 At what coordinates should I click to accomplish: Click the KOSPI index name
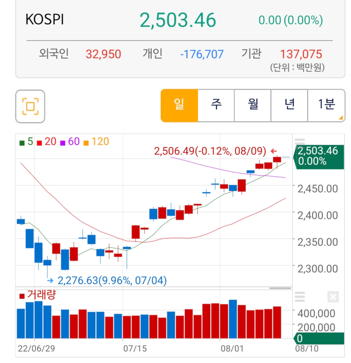coord(44,19)
